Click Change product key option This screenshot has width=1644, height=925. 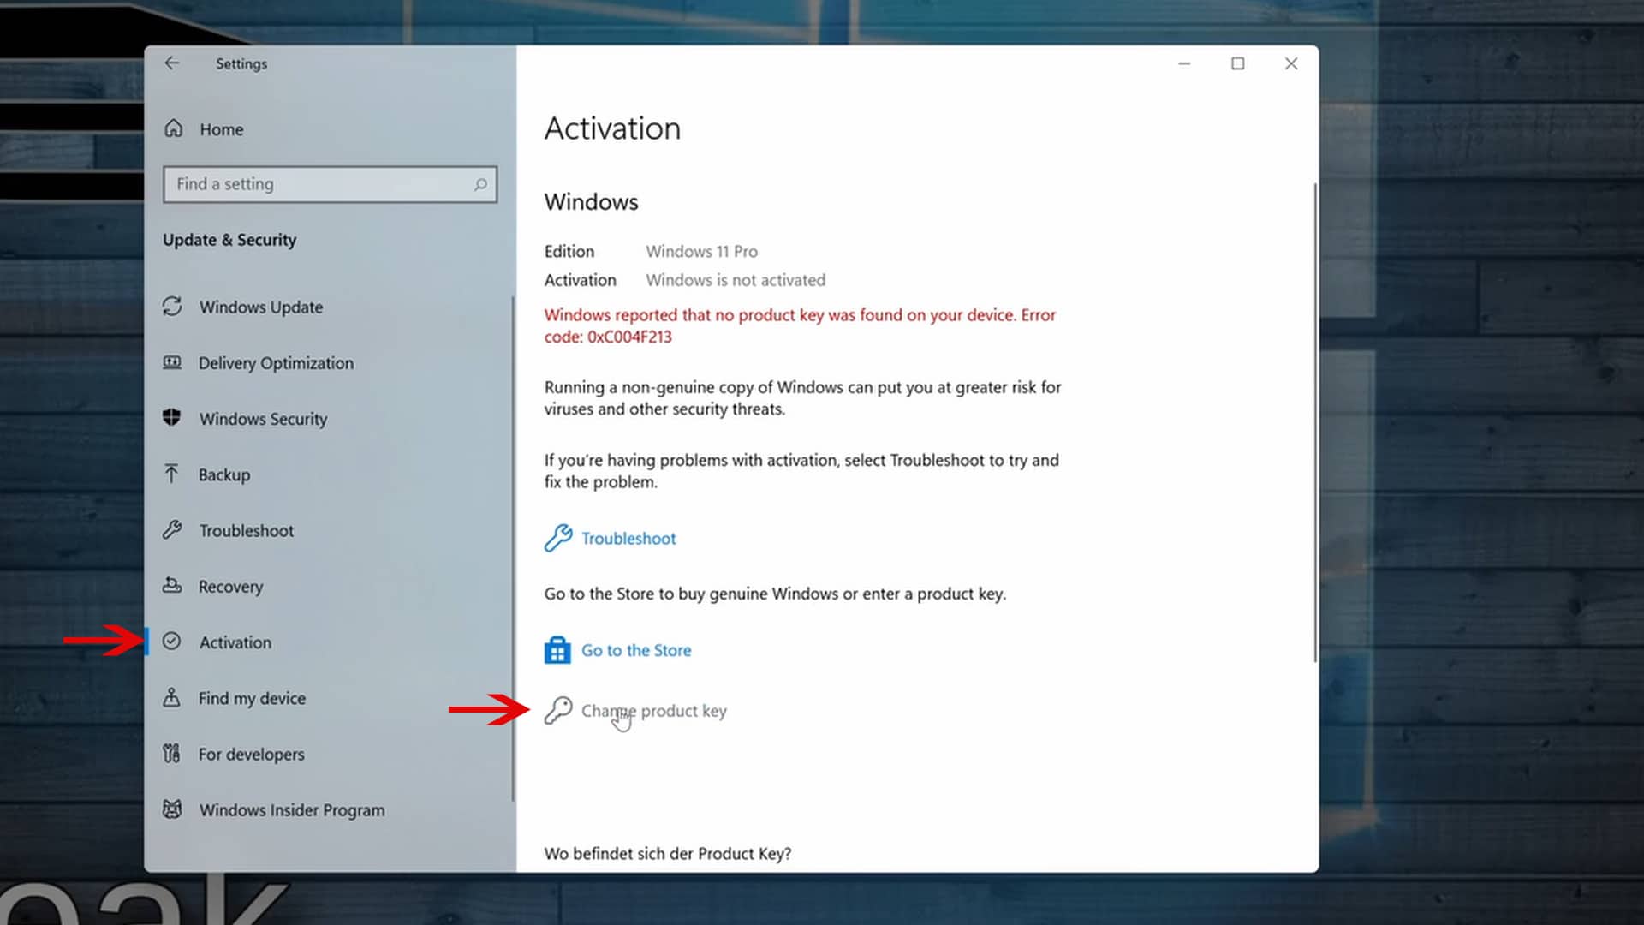click(x=654, y=710)
